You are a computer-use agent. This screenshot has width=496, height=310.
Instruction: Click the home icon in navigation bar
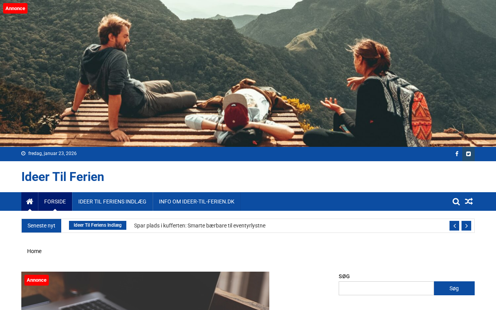point(29,201)
